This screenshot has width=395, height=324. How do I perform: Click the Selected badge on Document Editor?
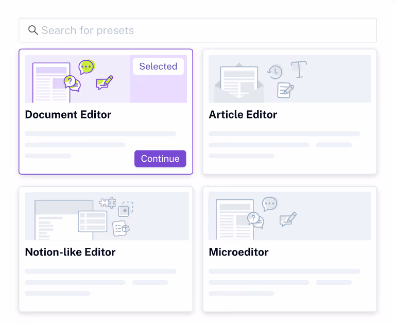pos(158,66)
